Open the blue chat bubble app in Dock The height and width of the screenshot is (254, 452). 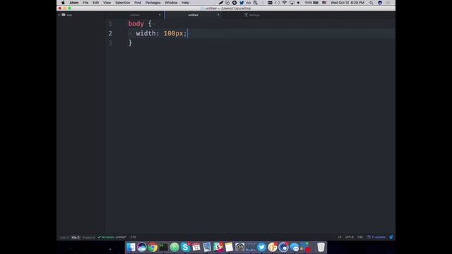pyautogui.click(x=295, y=247)
